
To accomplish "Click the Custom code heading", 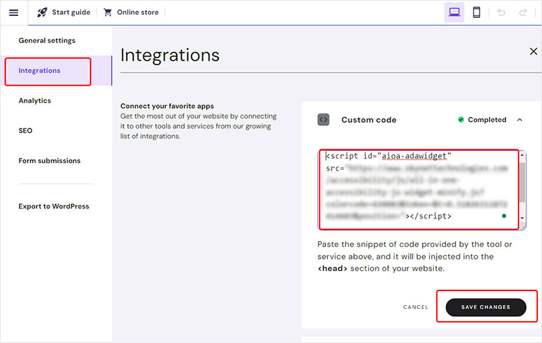I will [369, 120].
